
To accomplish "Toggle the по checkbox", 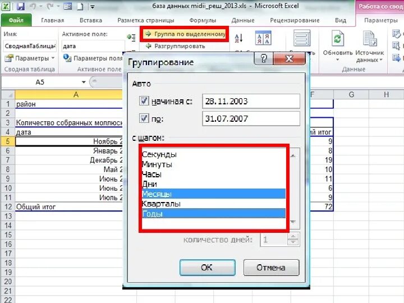I will [x=144, y=118].
